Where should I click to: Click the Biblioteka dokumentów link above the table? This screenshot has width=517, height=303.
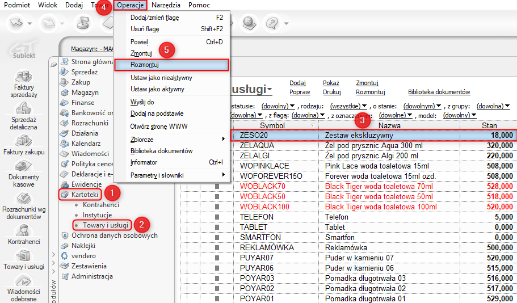click(x=439, y=92)
